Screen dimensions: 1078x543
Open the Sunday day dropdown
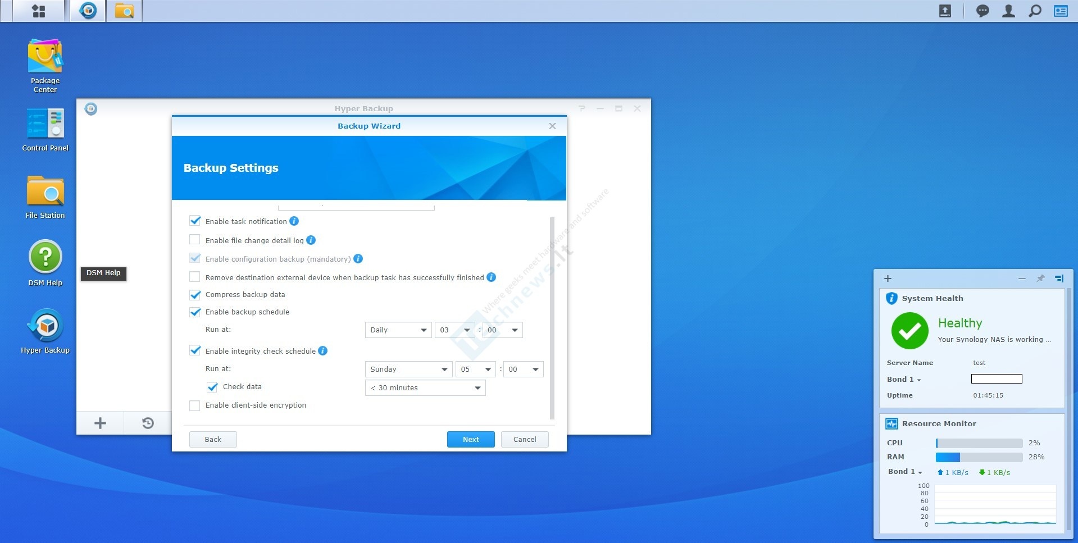409,369
